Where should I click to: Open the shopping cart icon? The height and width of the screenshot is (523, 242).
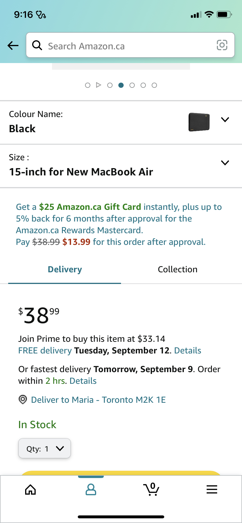pos(151,489)
